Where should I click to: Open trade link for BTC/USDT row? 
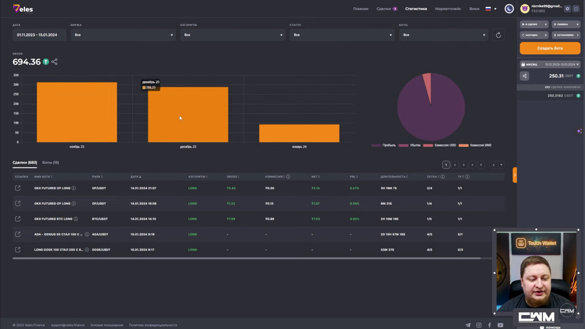point(18,219)
